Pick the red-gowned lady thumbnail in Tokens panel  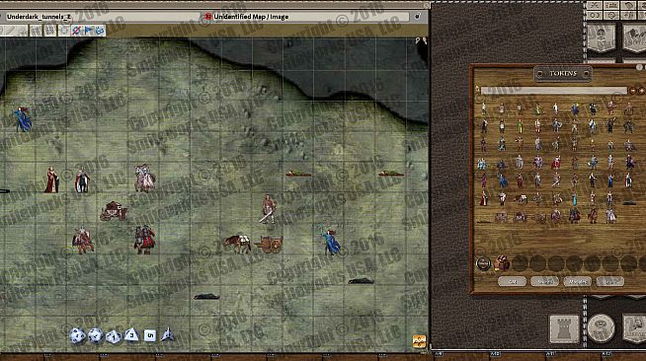coord(483,198)
